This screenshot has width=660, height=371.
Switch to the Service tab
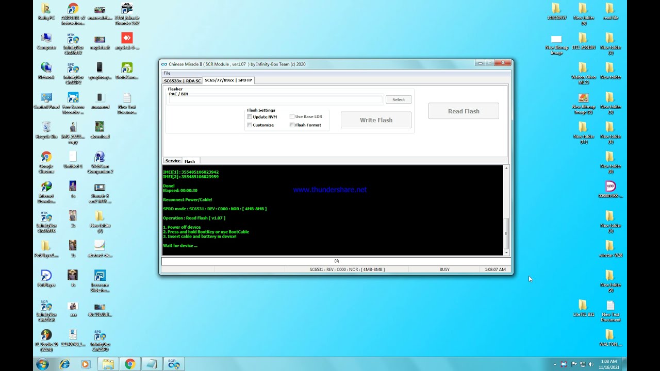pyautogui.click(x=173, y=161)
